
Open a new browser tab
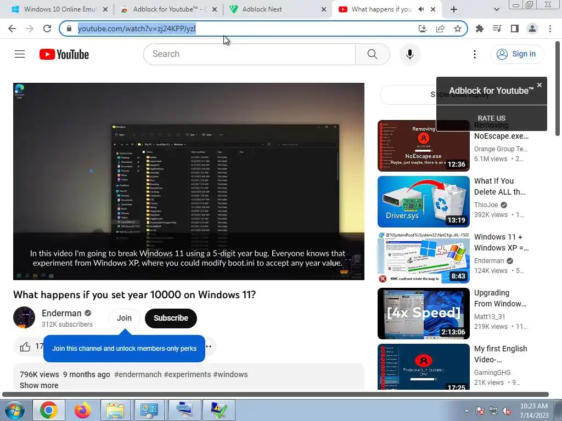(454, 9)
